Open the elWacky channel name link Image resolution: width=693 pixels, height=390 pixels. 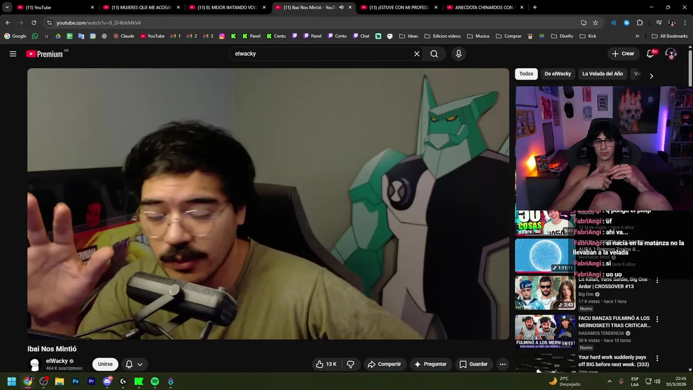(57, 361)
